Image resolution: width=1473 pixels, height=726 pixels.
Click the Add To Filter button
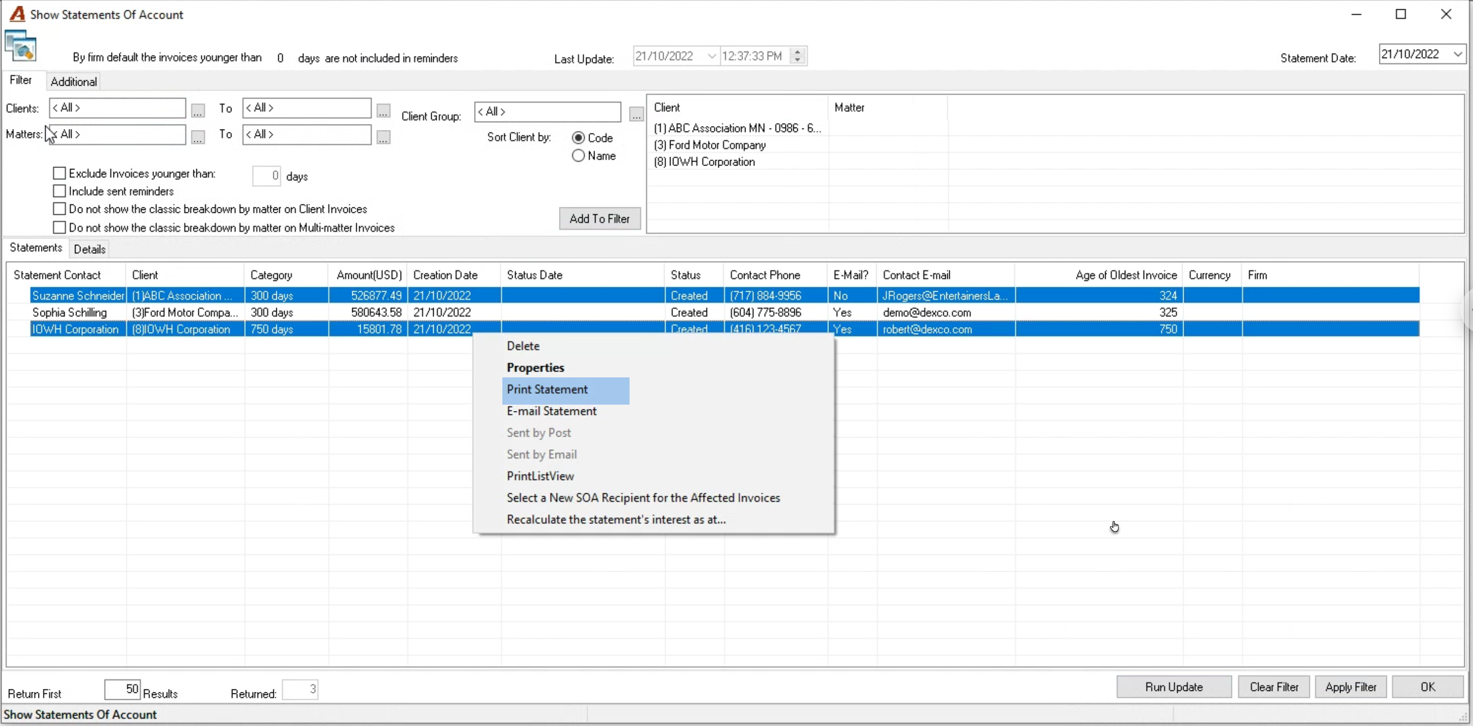[x=599, y=219]
